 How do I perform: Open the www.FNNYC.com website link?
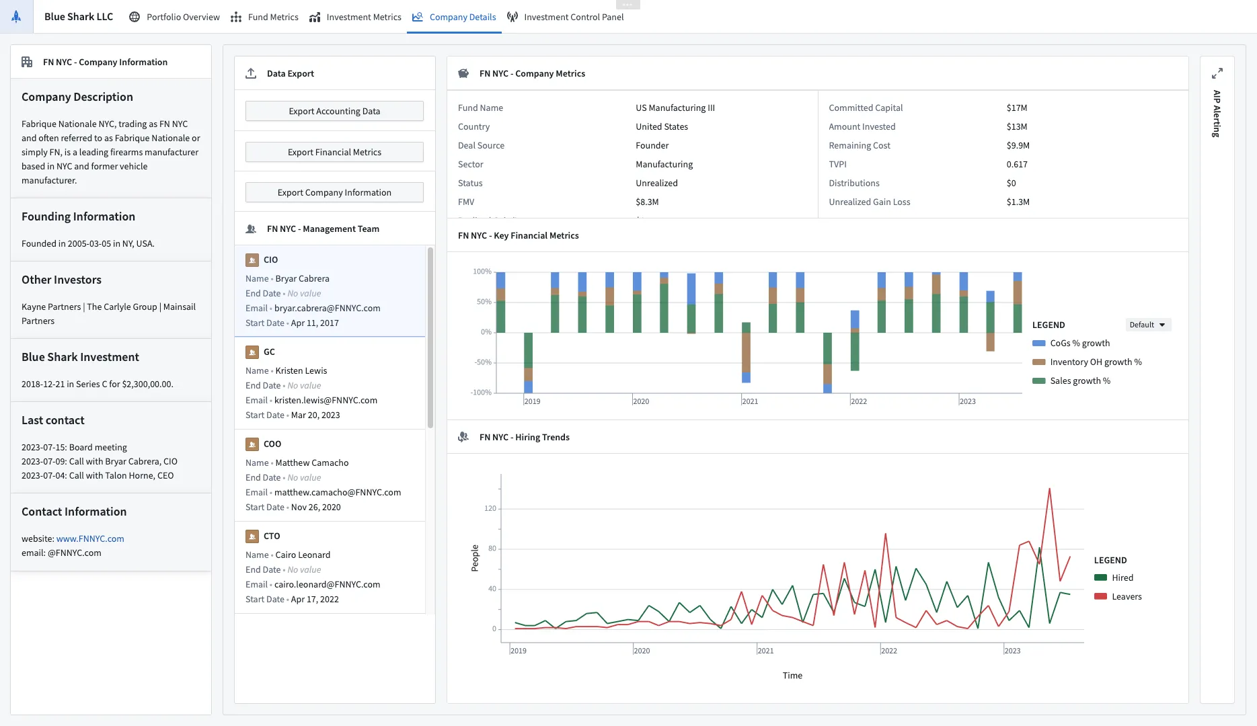[90, 538]
